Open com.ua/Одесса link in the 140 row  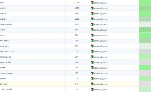pos(101,84)
